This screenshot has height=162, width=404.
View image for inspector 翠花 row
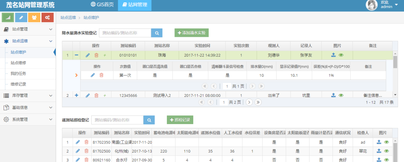tap(386, 151)
